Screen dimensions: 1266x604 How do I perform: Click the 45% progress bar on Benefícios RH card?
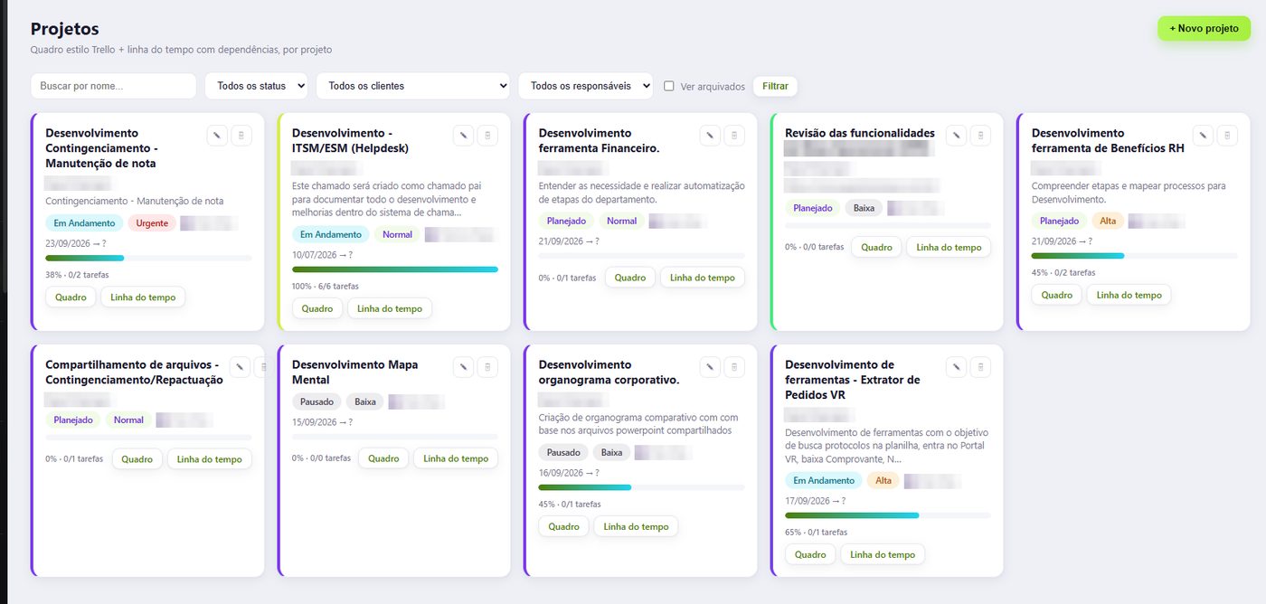pos(1135,256)
